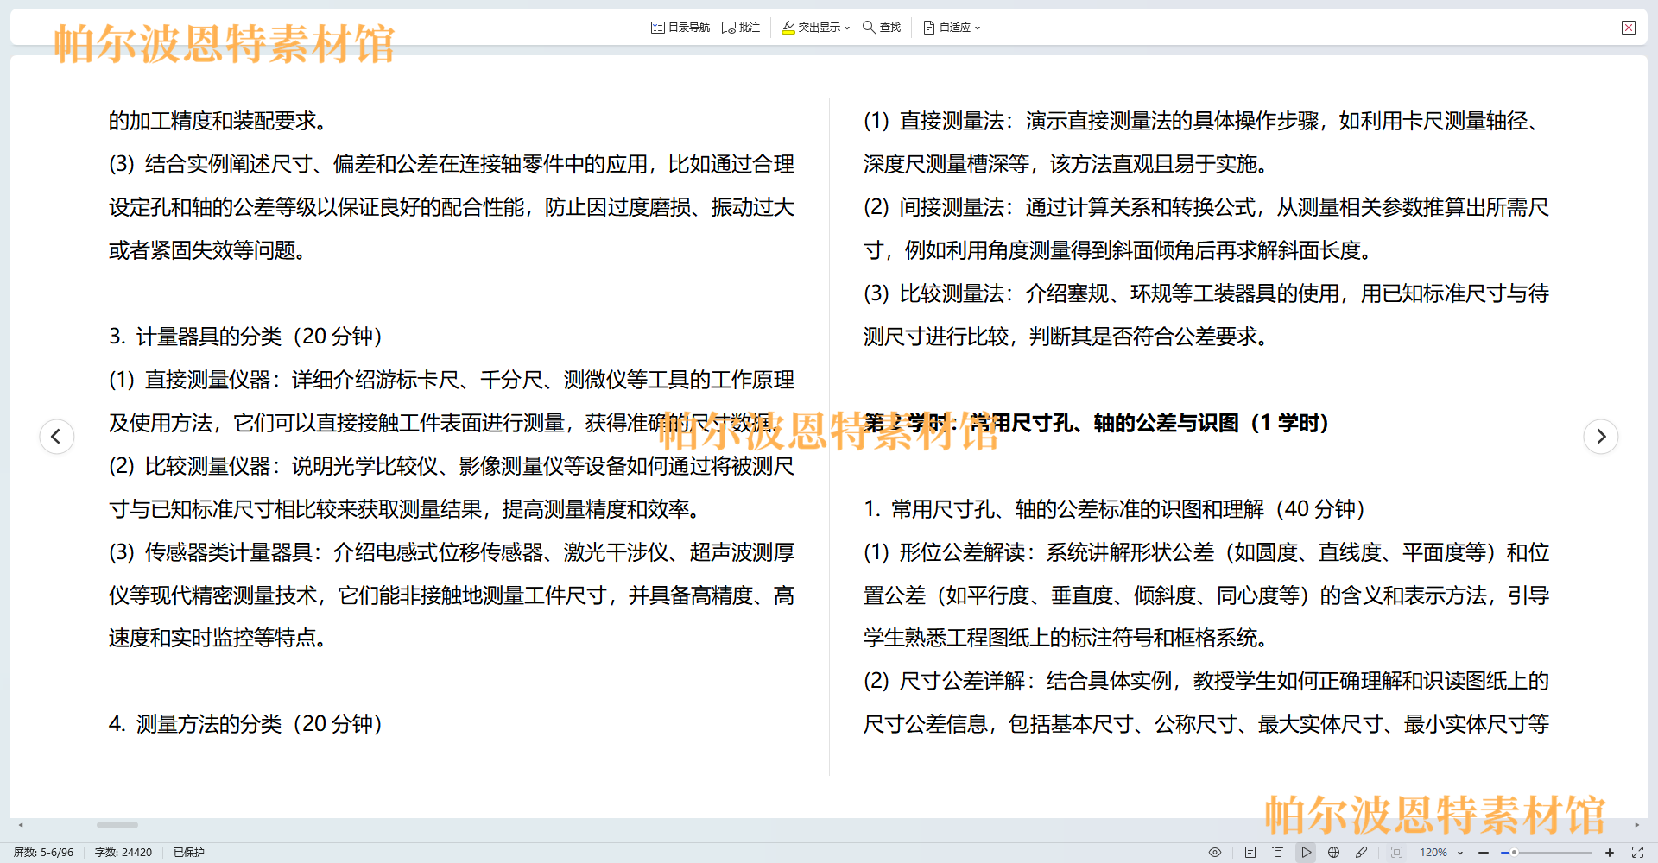Click the 屏数: 5-6/96 page indicator
The image size is (1658, 863).
(43, 852)
